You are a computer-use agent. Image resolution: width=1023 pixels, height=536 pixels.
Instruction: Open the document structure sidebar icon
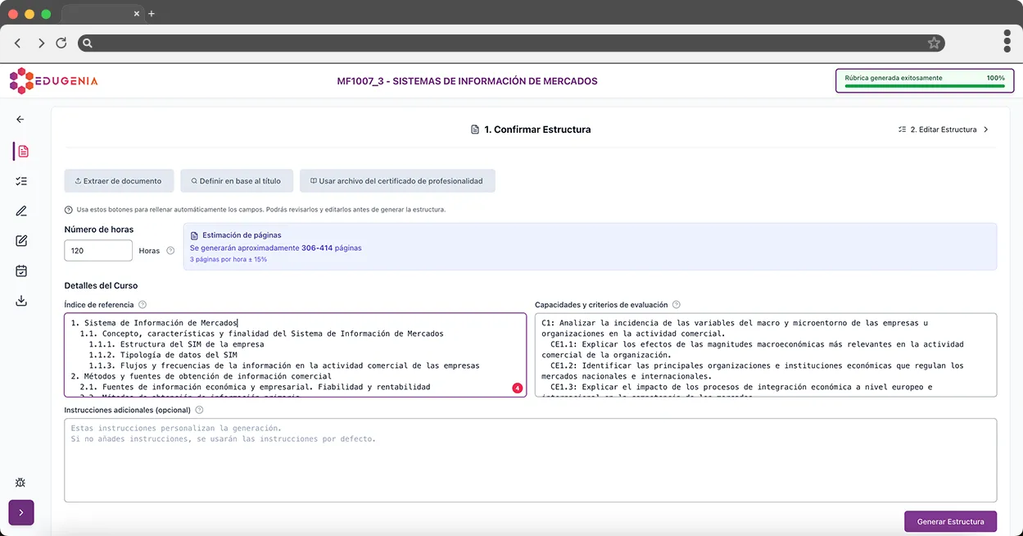click(x=22, y=152)
